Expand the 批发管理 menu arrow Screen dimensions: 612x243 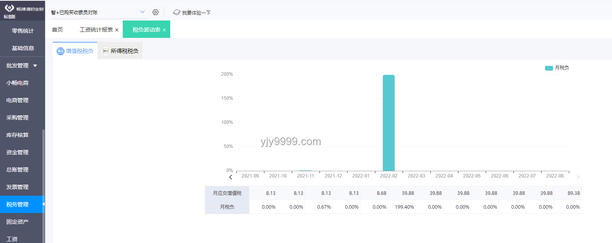(35, 65)
